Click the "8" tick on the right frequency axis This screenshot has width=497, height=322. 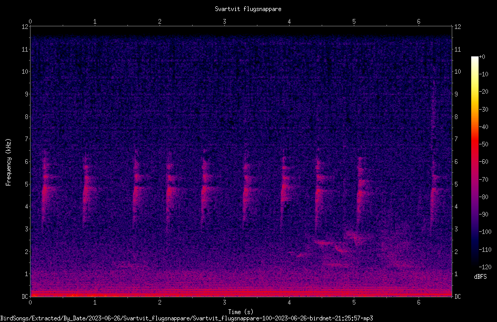click(456, 117)
